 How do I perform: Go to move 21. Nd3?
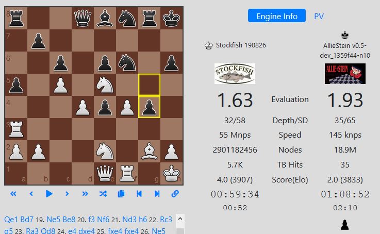click(129, 220)
